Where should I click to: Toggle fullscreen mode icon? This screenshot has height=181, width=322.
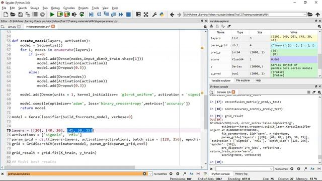coord(146,15)
